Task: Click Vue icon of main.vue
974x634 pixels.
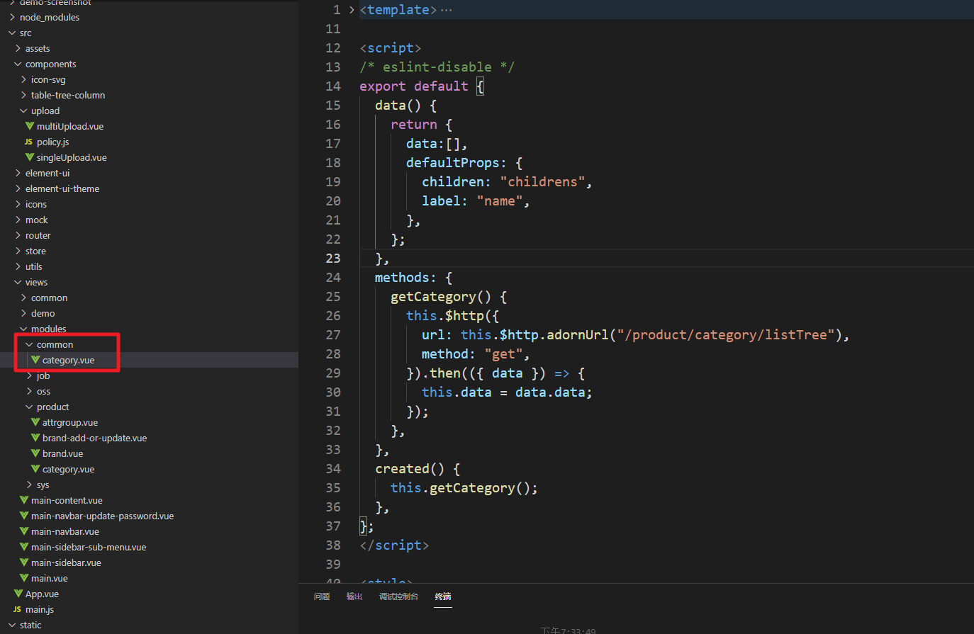Action: tap(24, 578)
